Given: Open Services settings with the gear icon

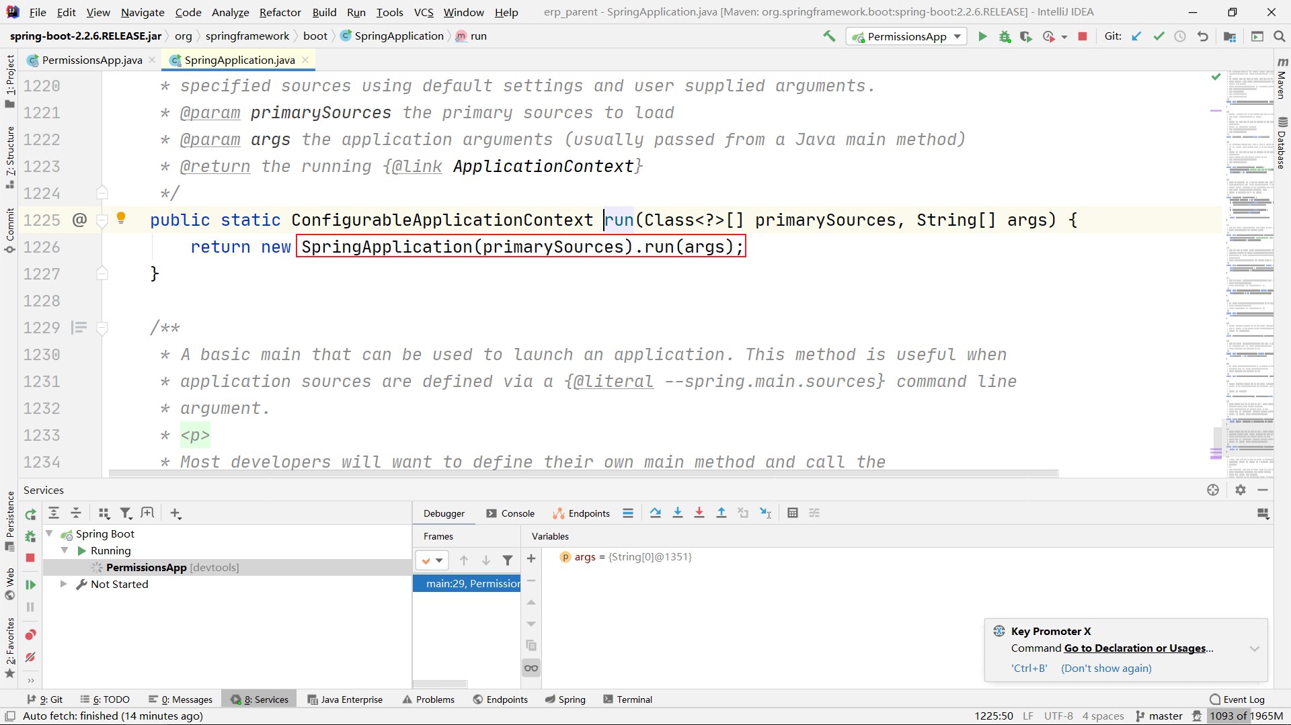Looking at the screenshot, I should [1241, 490].
